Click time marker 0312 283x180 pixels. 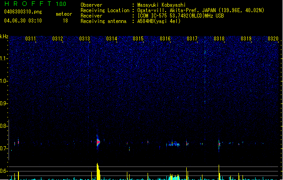[58, 38]
